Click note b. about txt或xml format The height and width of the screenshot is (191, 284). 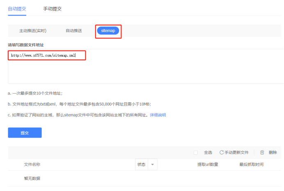pyautogui.click(x=79, y=104)
